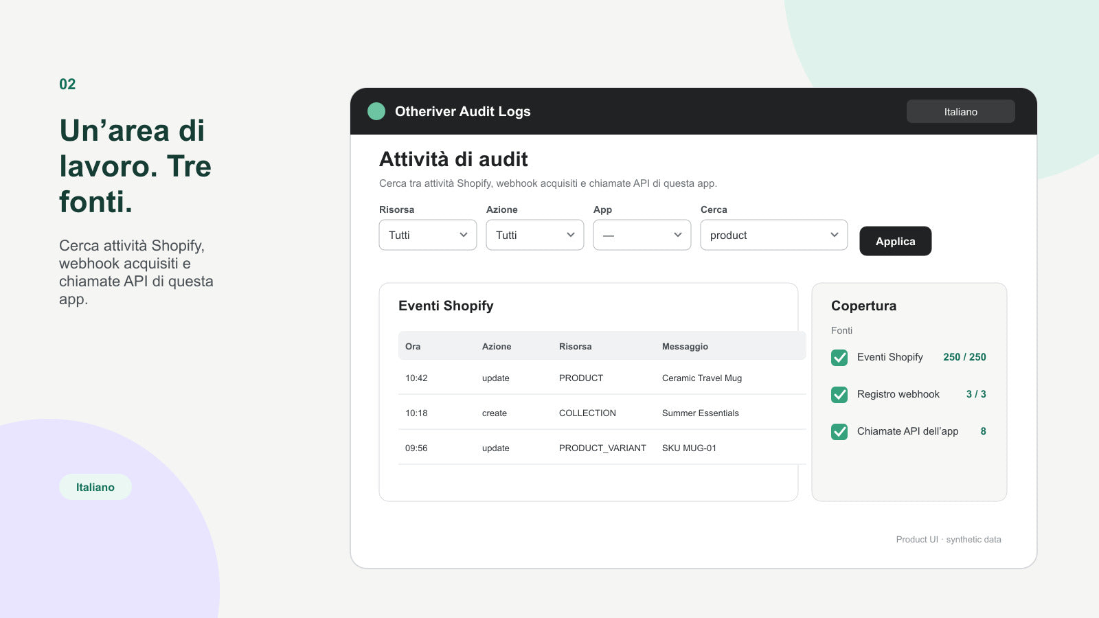Select the COLLECTION resource cell
The image size is (1099, 618).
(587, 413)
